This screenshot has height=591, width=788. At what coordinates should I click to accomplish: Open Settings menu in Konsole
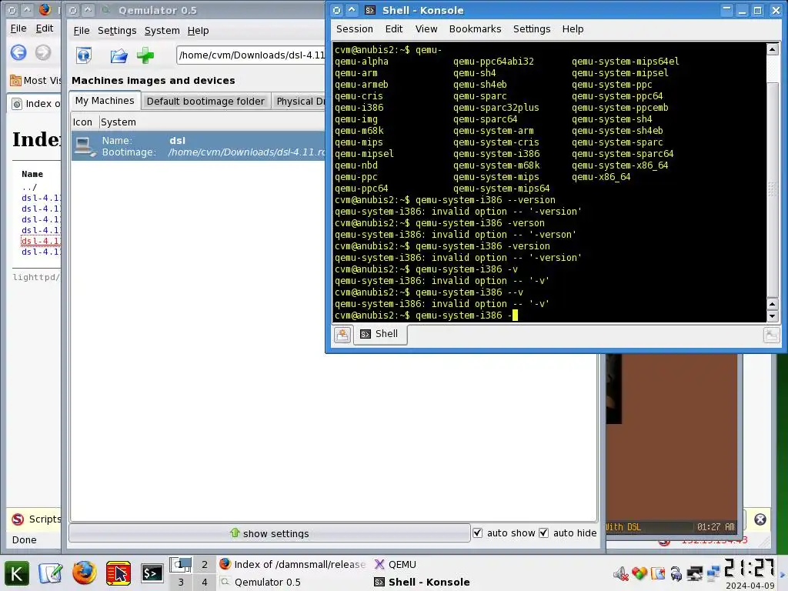click(532, 29)
